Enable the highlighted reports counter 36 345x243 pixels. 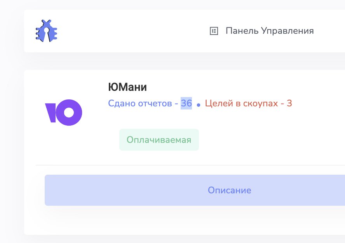(187, 103)
